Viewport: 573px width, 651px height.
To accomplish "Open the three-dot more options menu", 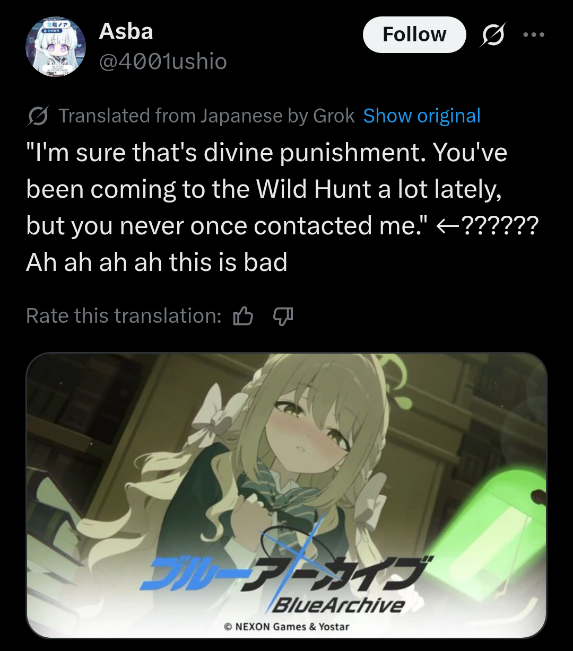I will tap(533, 35).
